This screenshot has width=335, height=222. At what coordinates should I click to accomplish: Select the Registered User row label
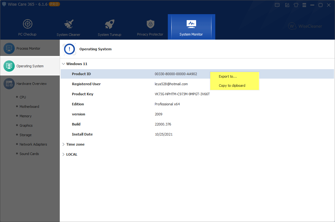tap(86, 84)
